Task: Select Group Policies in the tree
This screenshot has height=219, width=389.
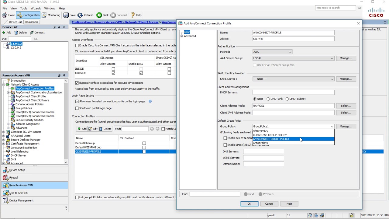Action: 24,108
